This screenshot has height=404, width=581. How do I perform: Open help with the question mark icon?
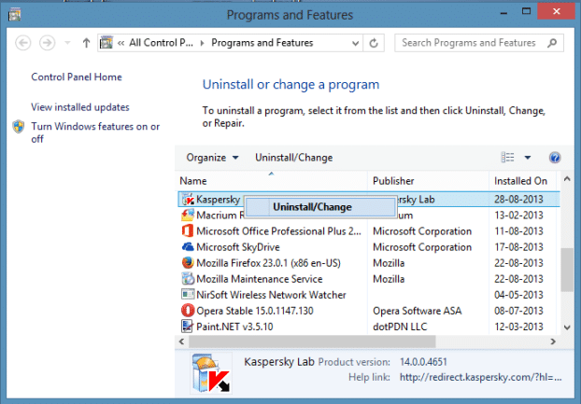555,158
